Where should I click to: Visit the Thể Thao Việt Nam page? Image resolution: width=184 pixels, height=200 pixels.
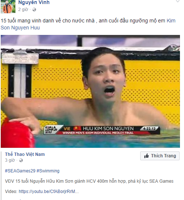click(25, 154)
